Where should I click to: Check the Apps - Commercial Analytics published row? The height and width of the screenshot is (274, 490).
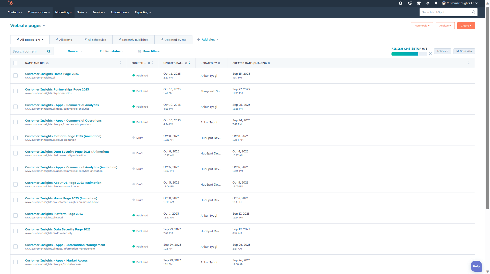15,107
